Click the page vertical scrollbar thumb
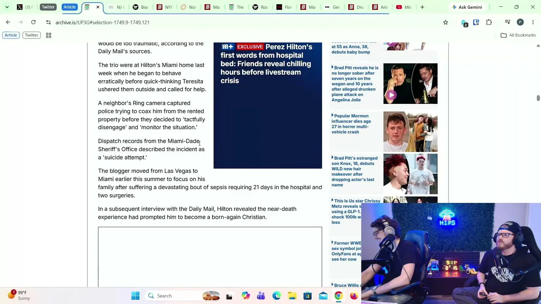The width and height of the screenshot is (541, 304). click(x=538, y=98)
